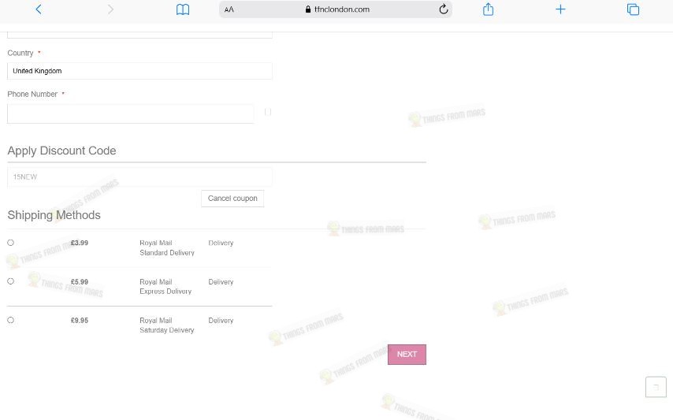Click the small icon beside Phone Number field
Screen dimensions: 673x420
tap(268, 112)
